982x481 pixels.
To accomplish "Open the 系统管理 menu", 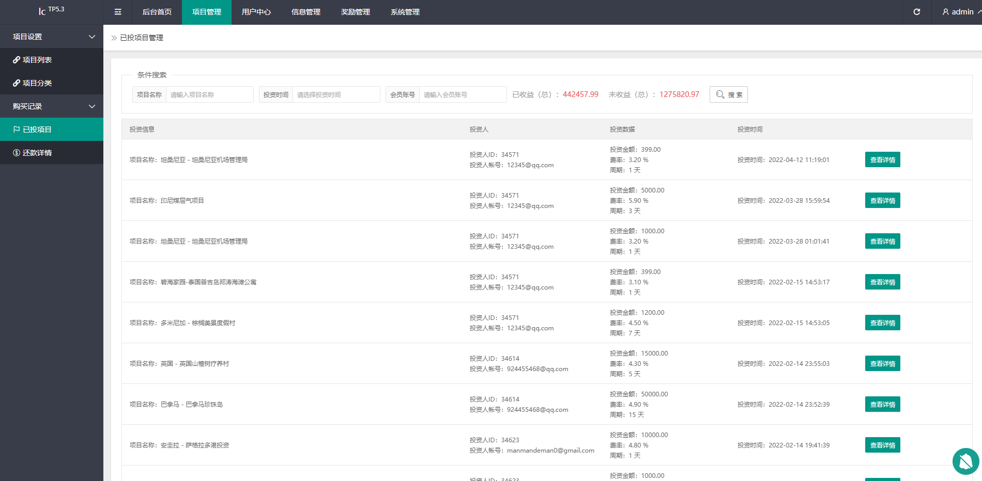I will tap(405, 12).
